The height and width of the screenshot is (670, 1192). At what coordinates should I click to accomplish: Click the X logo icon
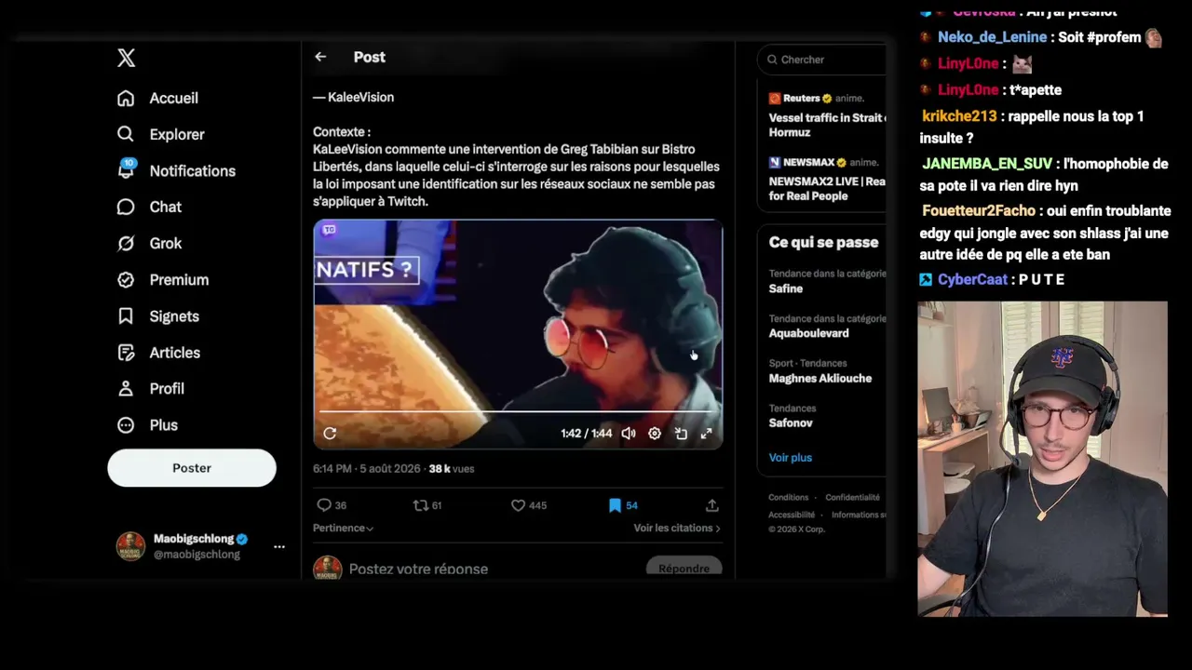click(x=127, y=58)
